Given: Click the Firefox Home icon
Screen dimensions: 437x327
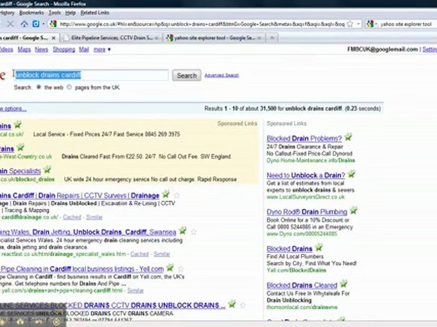Looking at the screenshot, I should [x=24, y=24].
